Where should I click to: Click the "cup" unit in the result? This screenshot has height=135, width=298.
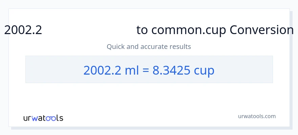[x=204, y=70]
